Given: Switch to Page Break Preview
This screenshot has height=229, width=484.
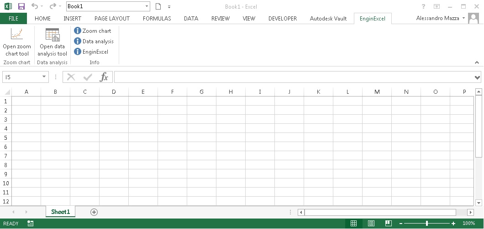Looking at the screenshot, I should coord(388,224).
